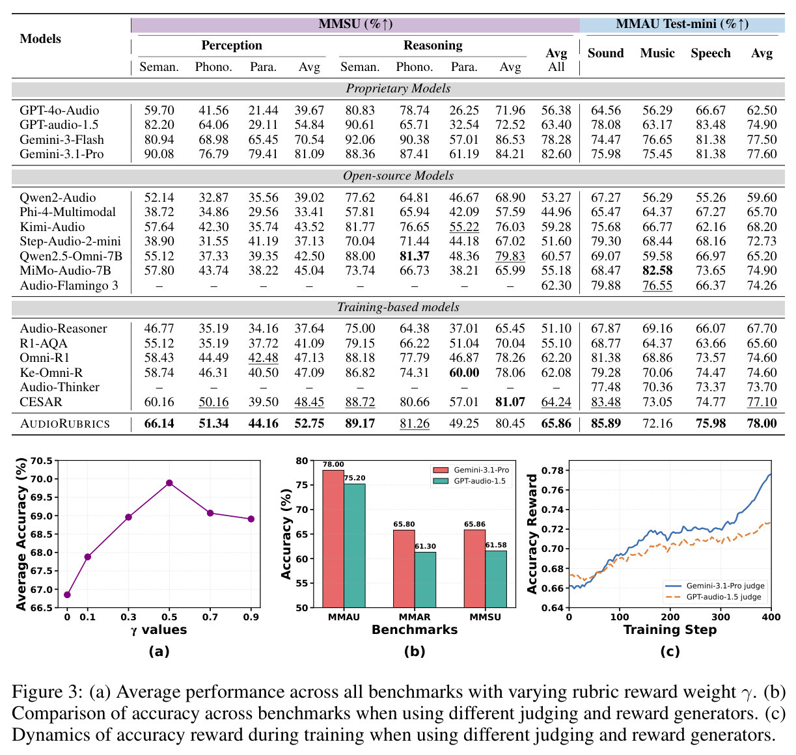Click the "CESAR" row label

[41, 402]
